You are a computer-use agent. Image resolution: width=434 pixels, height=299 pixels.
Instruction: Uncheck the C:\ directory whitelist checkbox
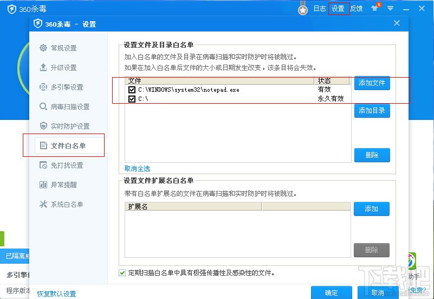132,99
